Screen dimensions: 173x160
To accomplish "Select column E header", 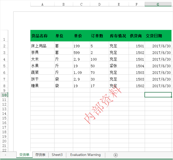I will [119, 4].
